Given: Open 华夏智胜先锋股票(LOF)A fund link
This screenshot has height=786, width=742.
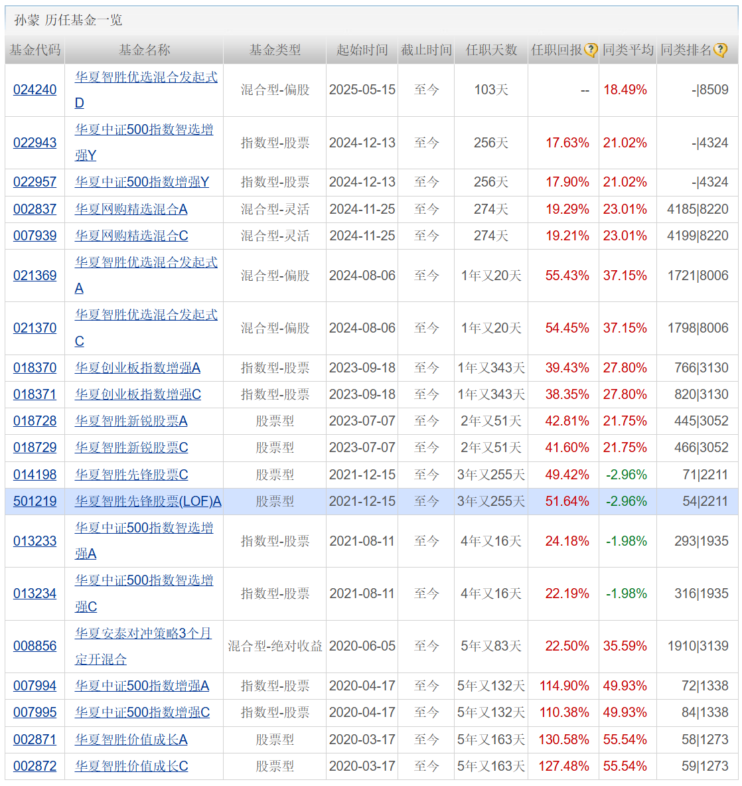Looking at the screenshot, I should [148, 501].
